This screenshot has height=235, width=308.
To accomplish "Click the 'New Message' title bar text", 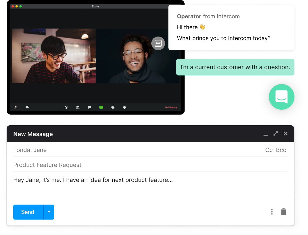I will (x=33, y=134).
